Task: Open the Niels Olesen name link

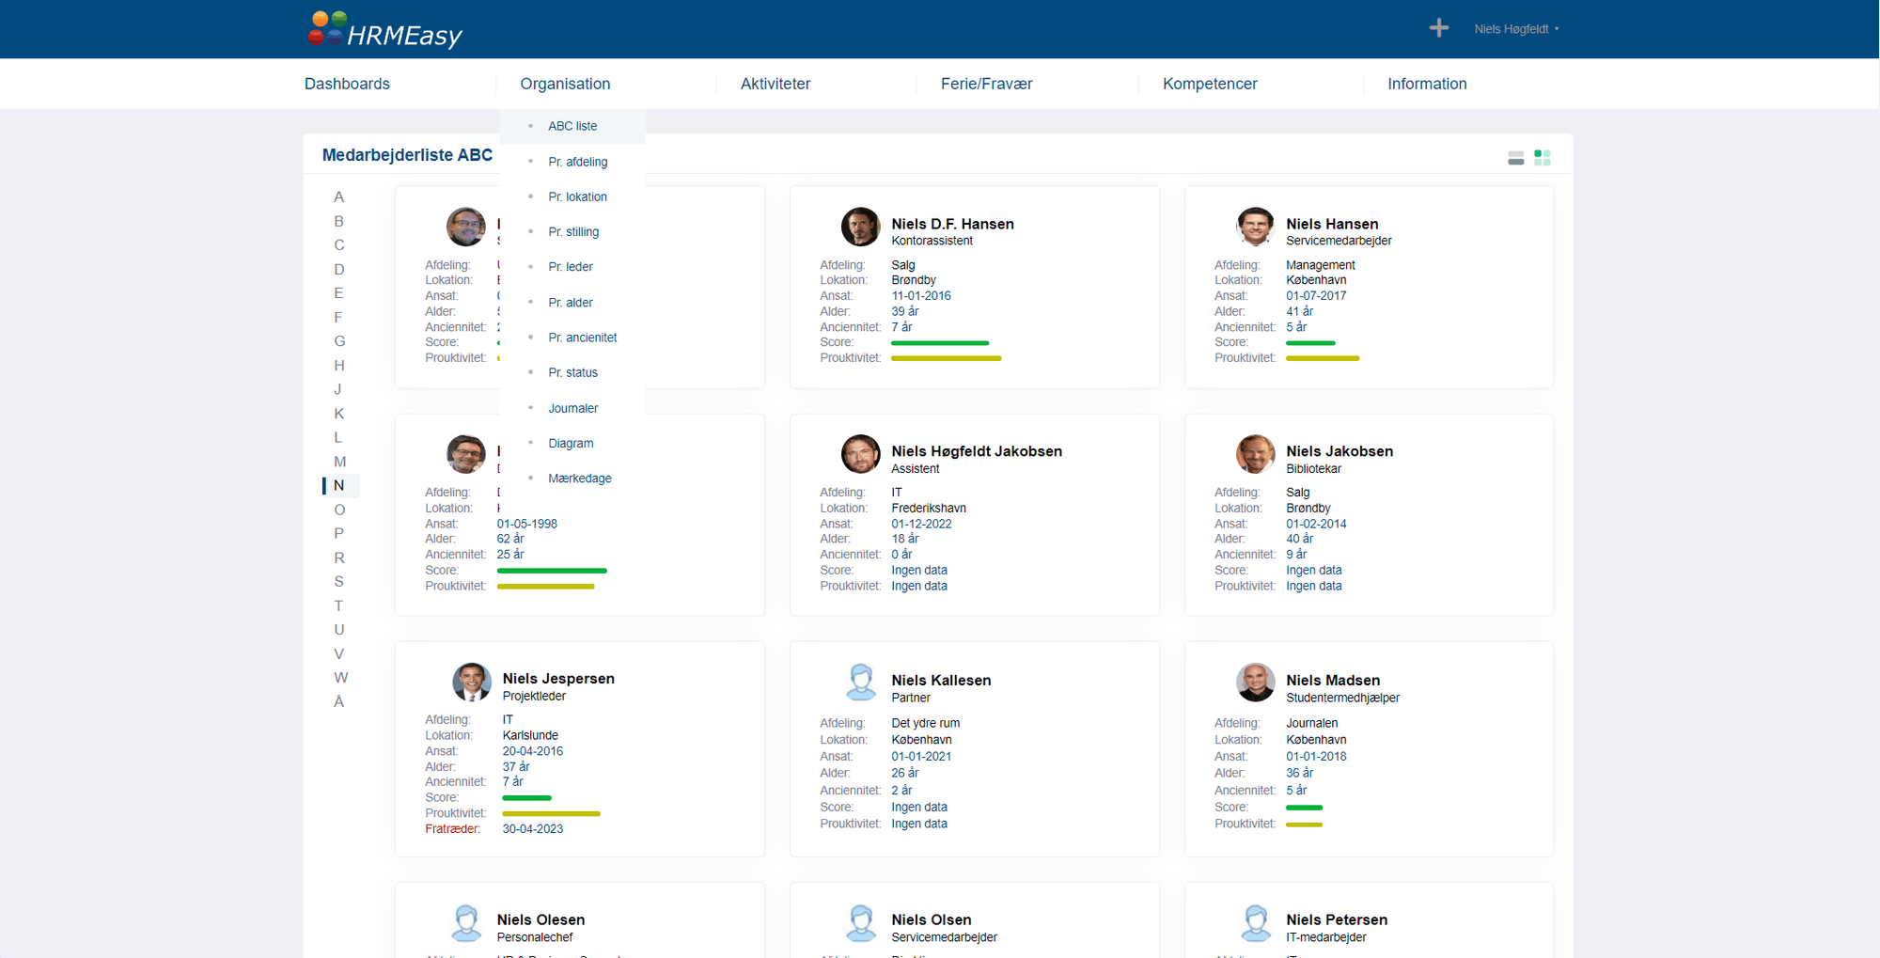Action: 540,920
